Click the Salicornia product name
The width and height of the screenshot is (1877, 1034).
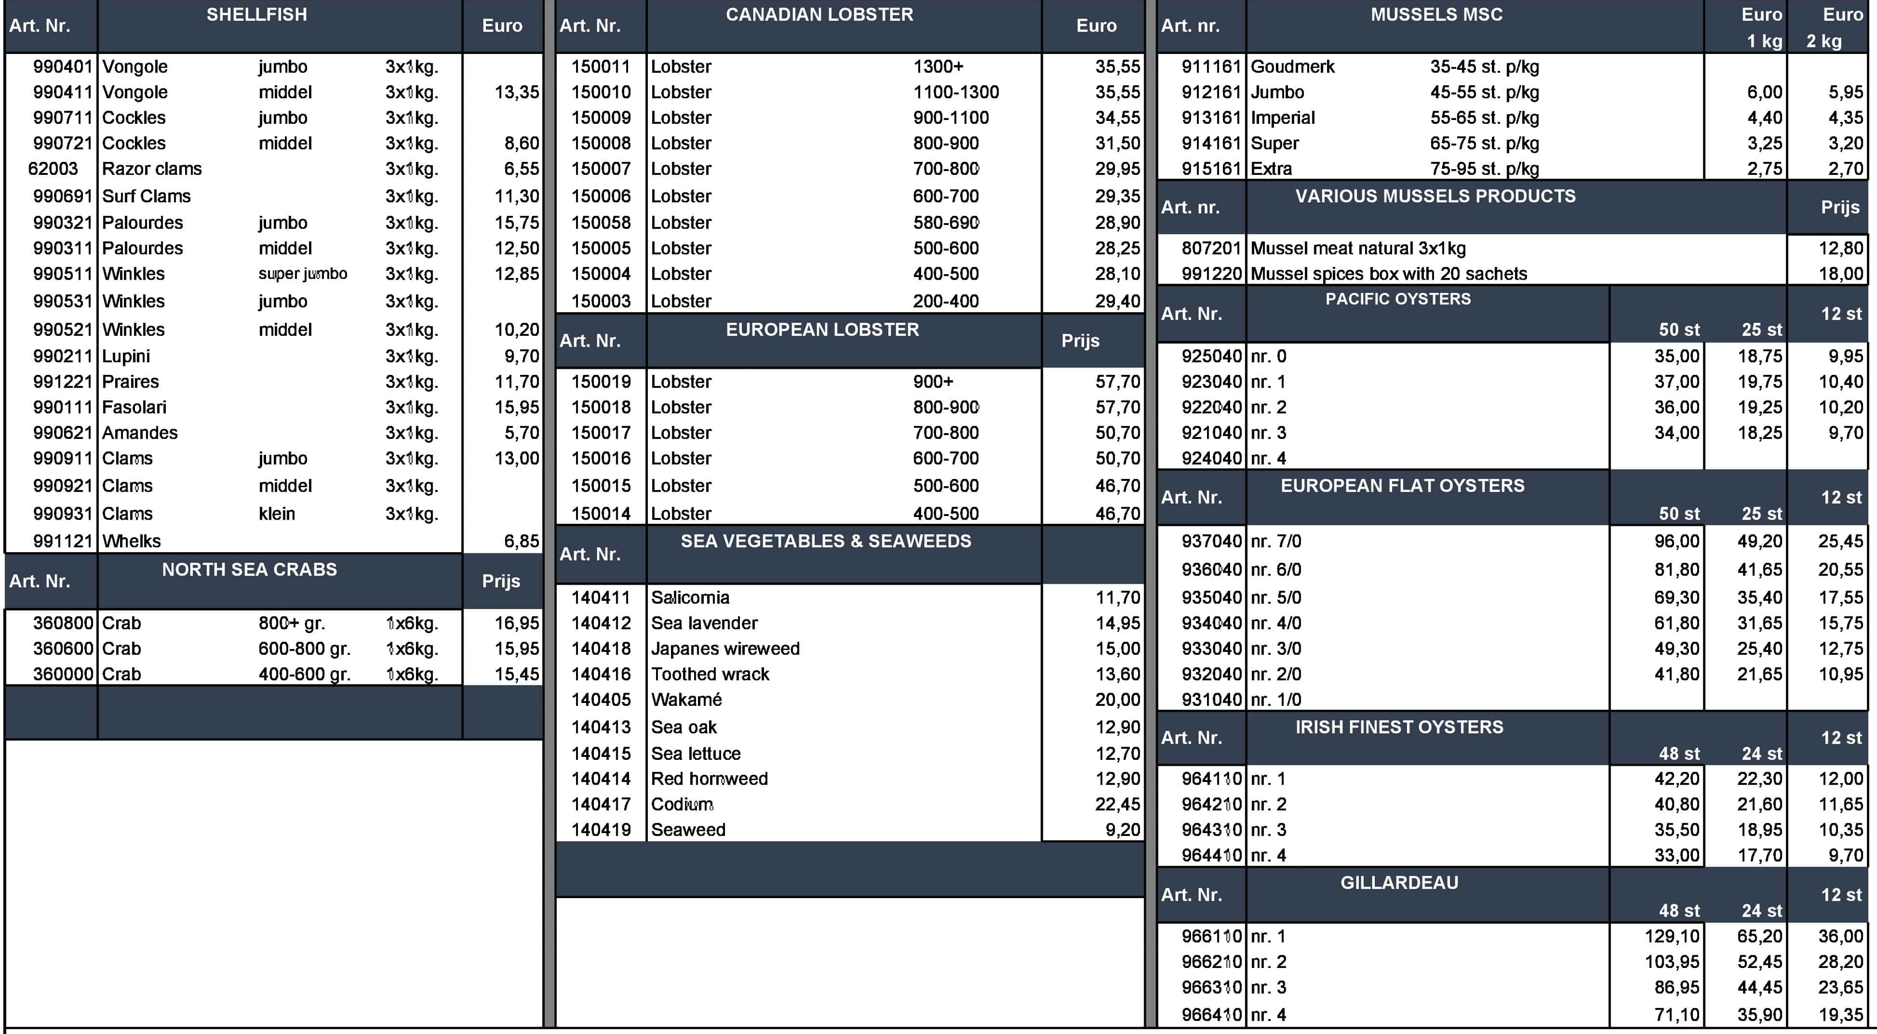[689, 598]
